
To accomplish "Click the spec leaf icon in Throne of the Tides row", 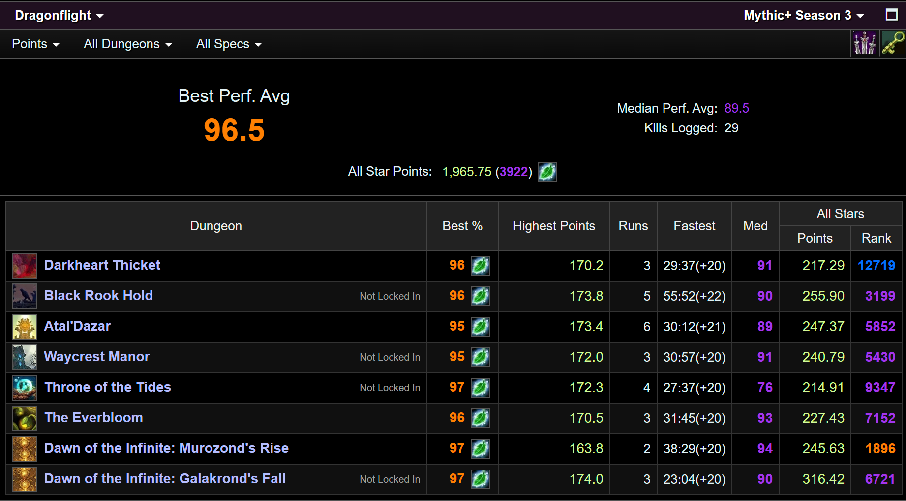I will 481,388.
